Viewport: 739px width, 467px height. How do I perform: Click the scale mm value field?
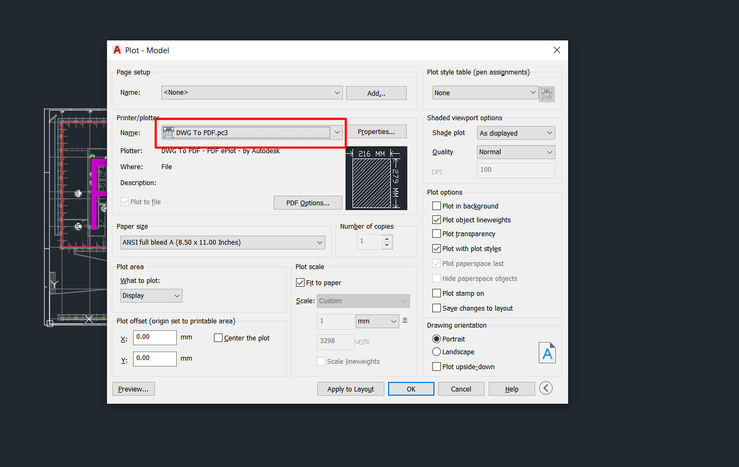[335, 321]
